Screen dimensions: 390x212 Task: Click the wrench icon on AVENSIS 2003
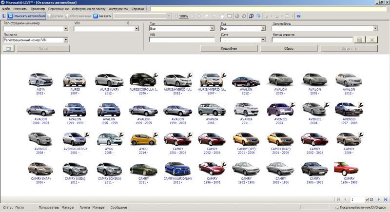[292, 105]
